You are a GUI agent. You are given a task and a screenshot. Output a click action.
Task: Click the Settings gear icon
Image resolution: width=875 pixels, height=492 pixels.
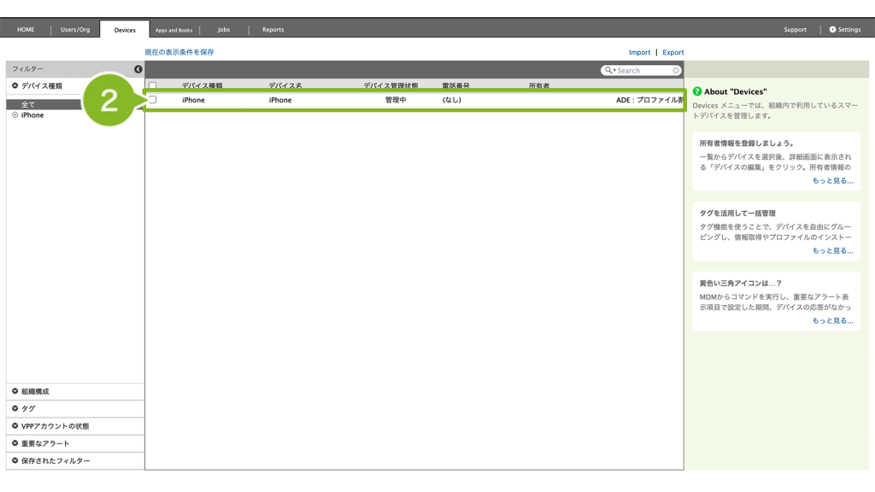833,30
